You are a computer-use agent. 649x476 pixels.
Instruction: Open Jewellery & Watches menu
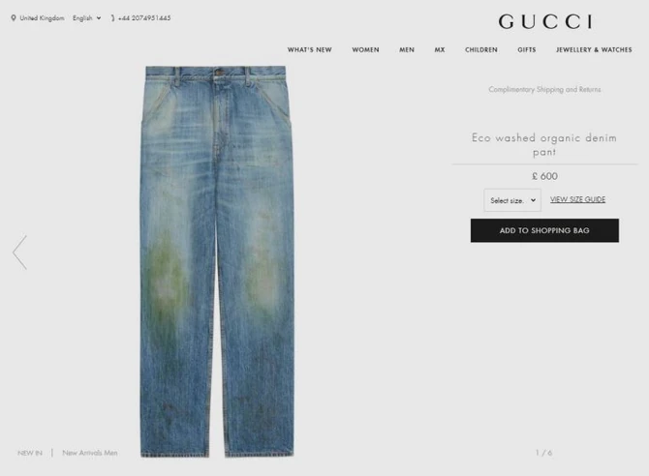pos(594,49)
